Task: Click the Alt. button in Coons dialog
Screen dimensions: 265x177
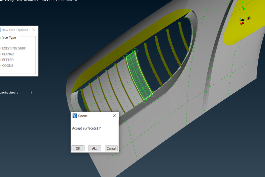Action: pyautogui.click(x=94, y=148)
